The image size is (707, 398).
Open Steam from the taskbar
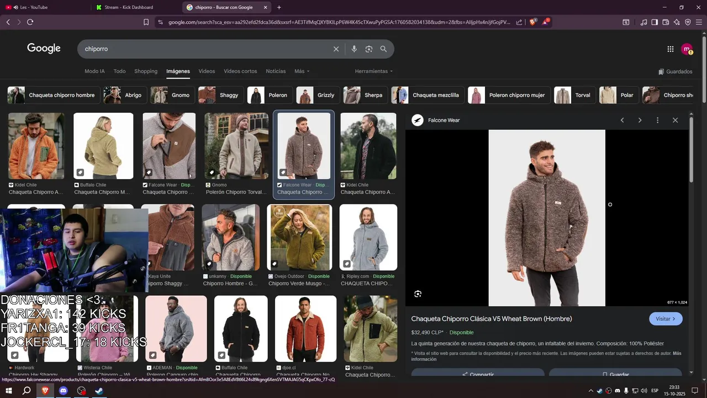pos(99,391)
